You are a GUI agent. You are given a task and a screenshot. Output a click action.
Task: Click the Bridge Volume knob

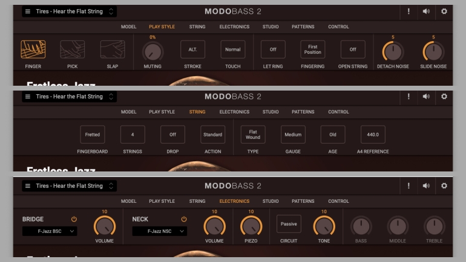click(104, 226)
